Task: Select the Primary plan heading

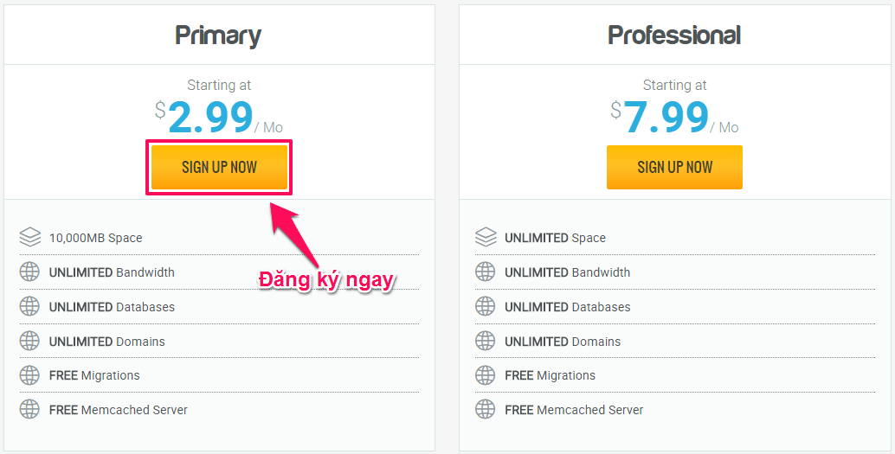Action: [x=218, y=36]
